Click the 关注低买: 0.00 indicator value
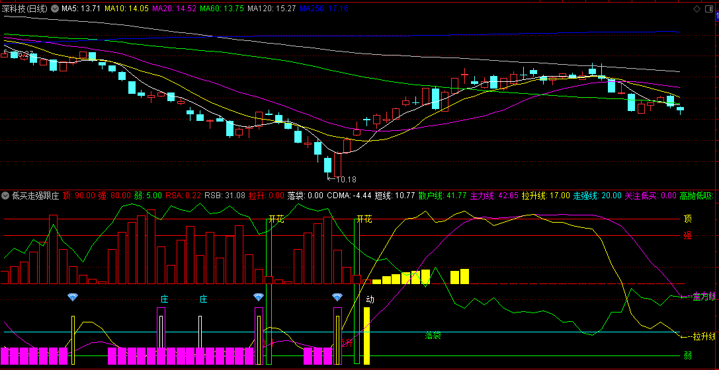This screenshot has width=719, height=370. [x=651, y=196]
